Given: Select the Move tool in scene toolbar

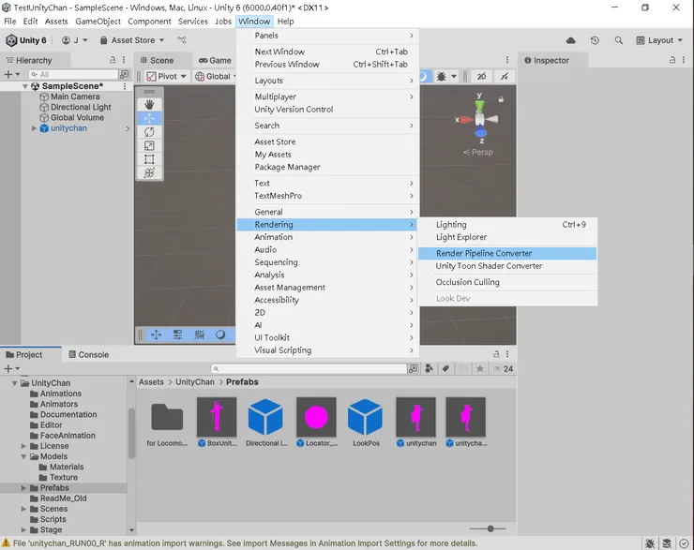Looking at the screenshot, I should point(149,118).
